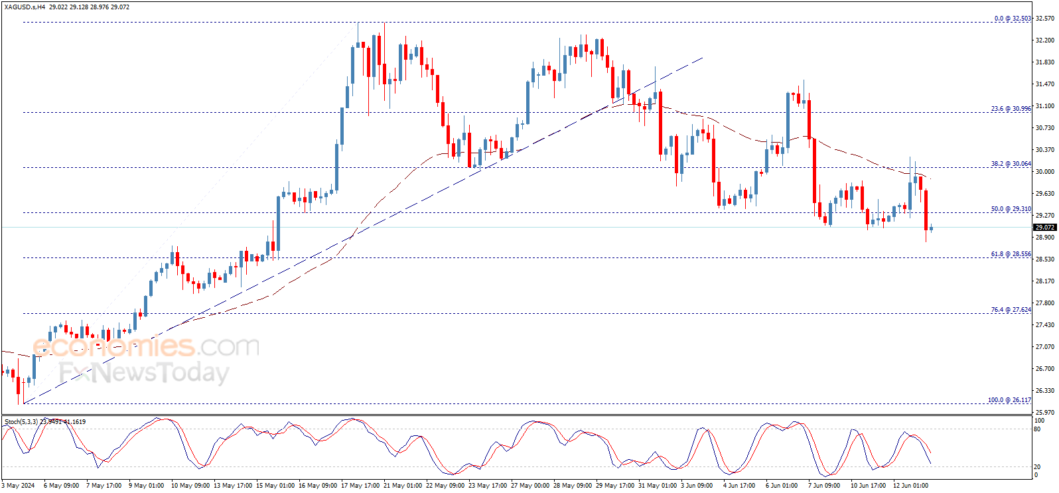Select the Fibonacci label '61.8 @ 28.556'
Viewport: 1059px width, 493px height.
(1011, 254)
